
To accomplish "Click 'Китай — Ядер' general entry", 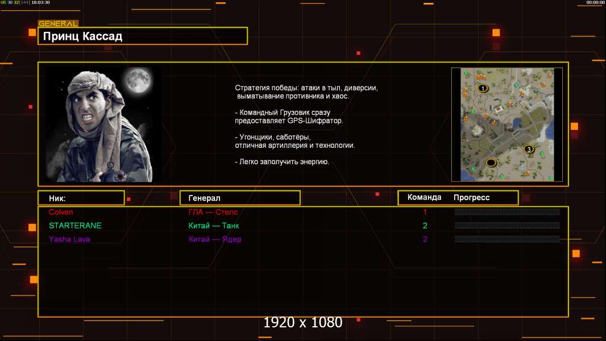I will point(214,239).
